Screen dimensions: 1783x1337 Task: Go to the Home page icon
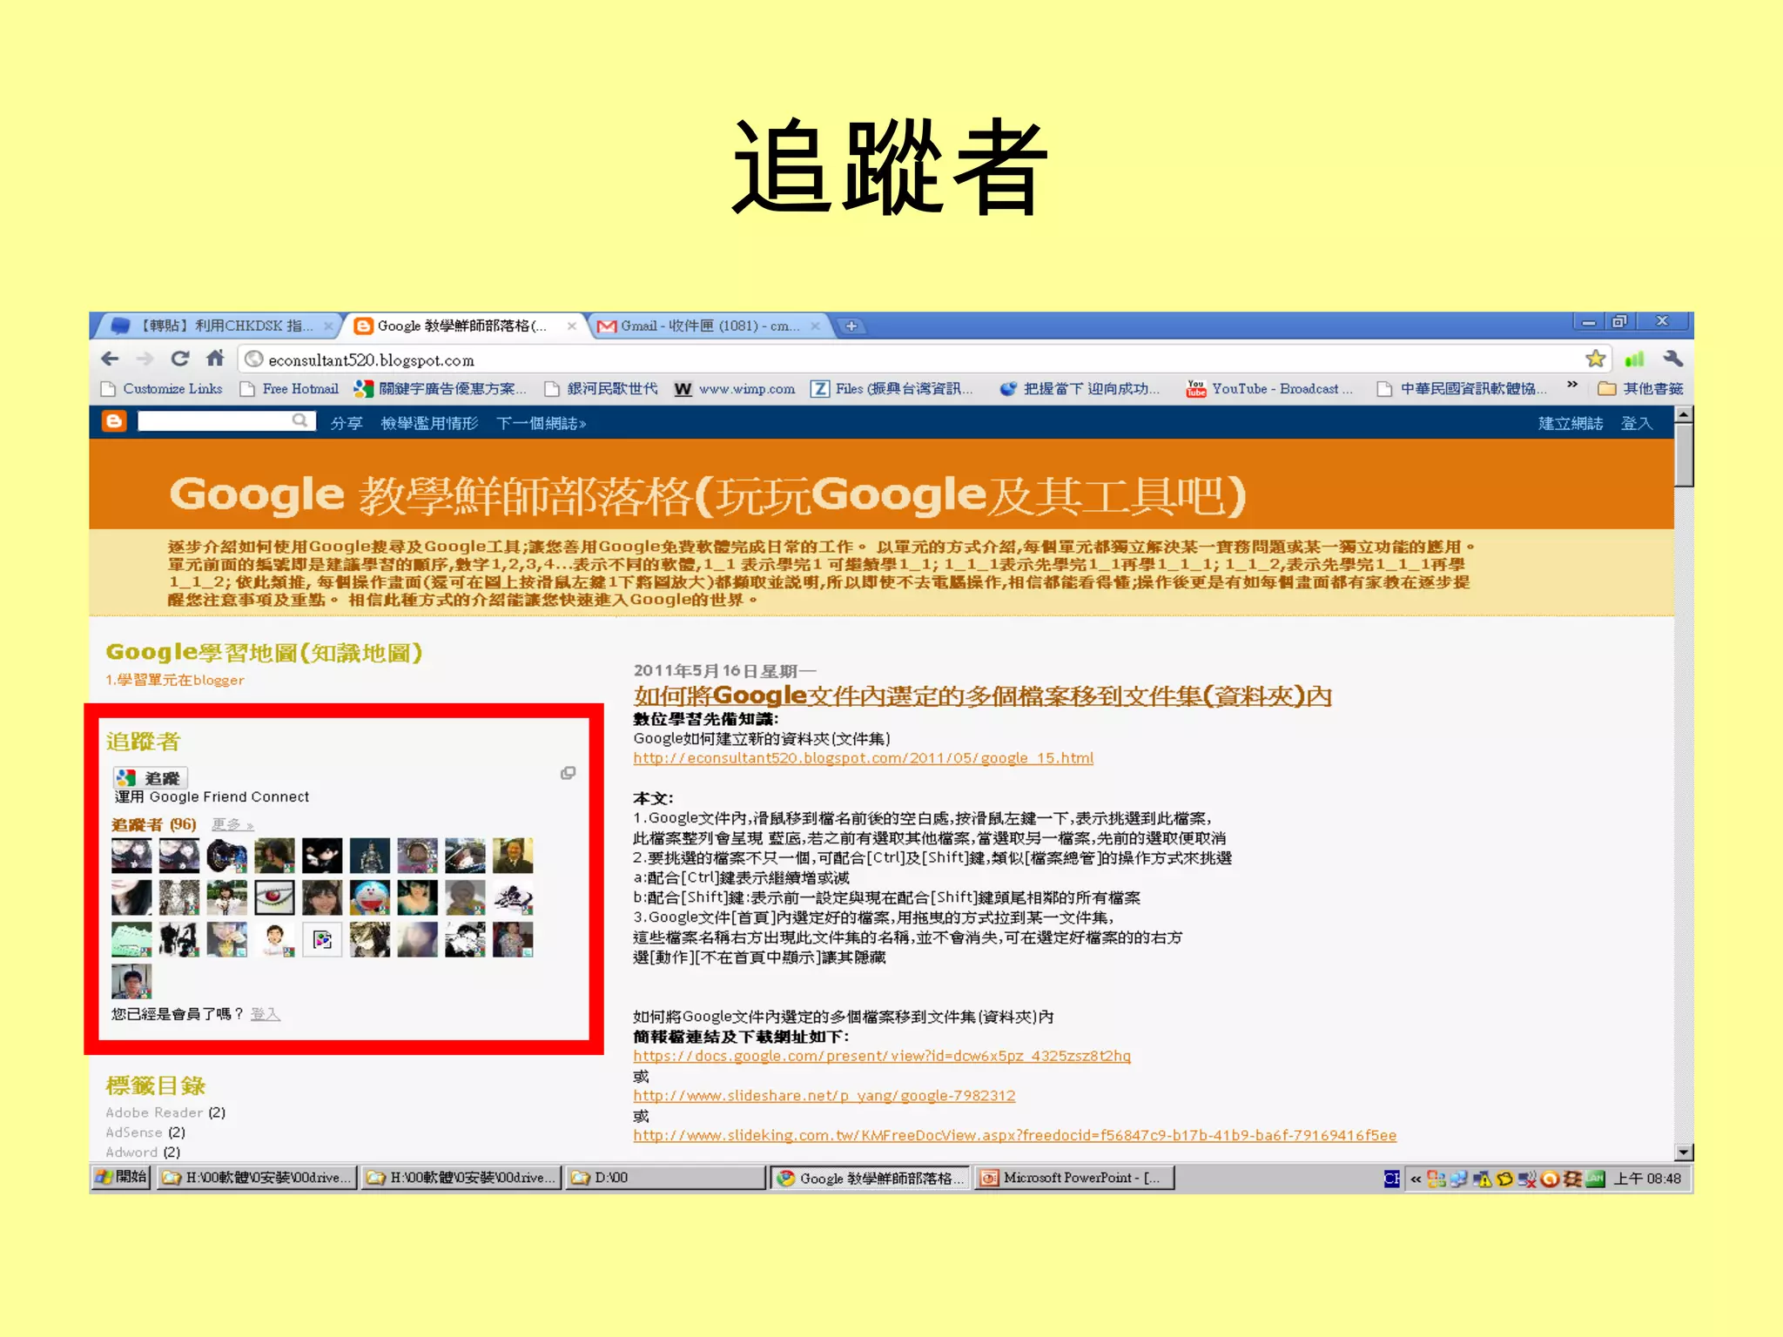point(216,358)
